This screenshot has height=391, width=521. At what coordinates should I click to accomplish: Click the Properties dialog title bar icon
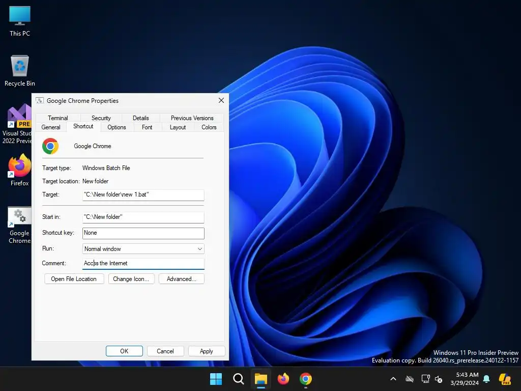[40, 101]
